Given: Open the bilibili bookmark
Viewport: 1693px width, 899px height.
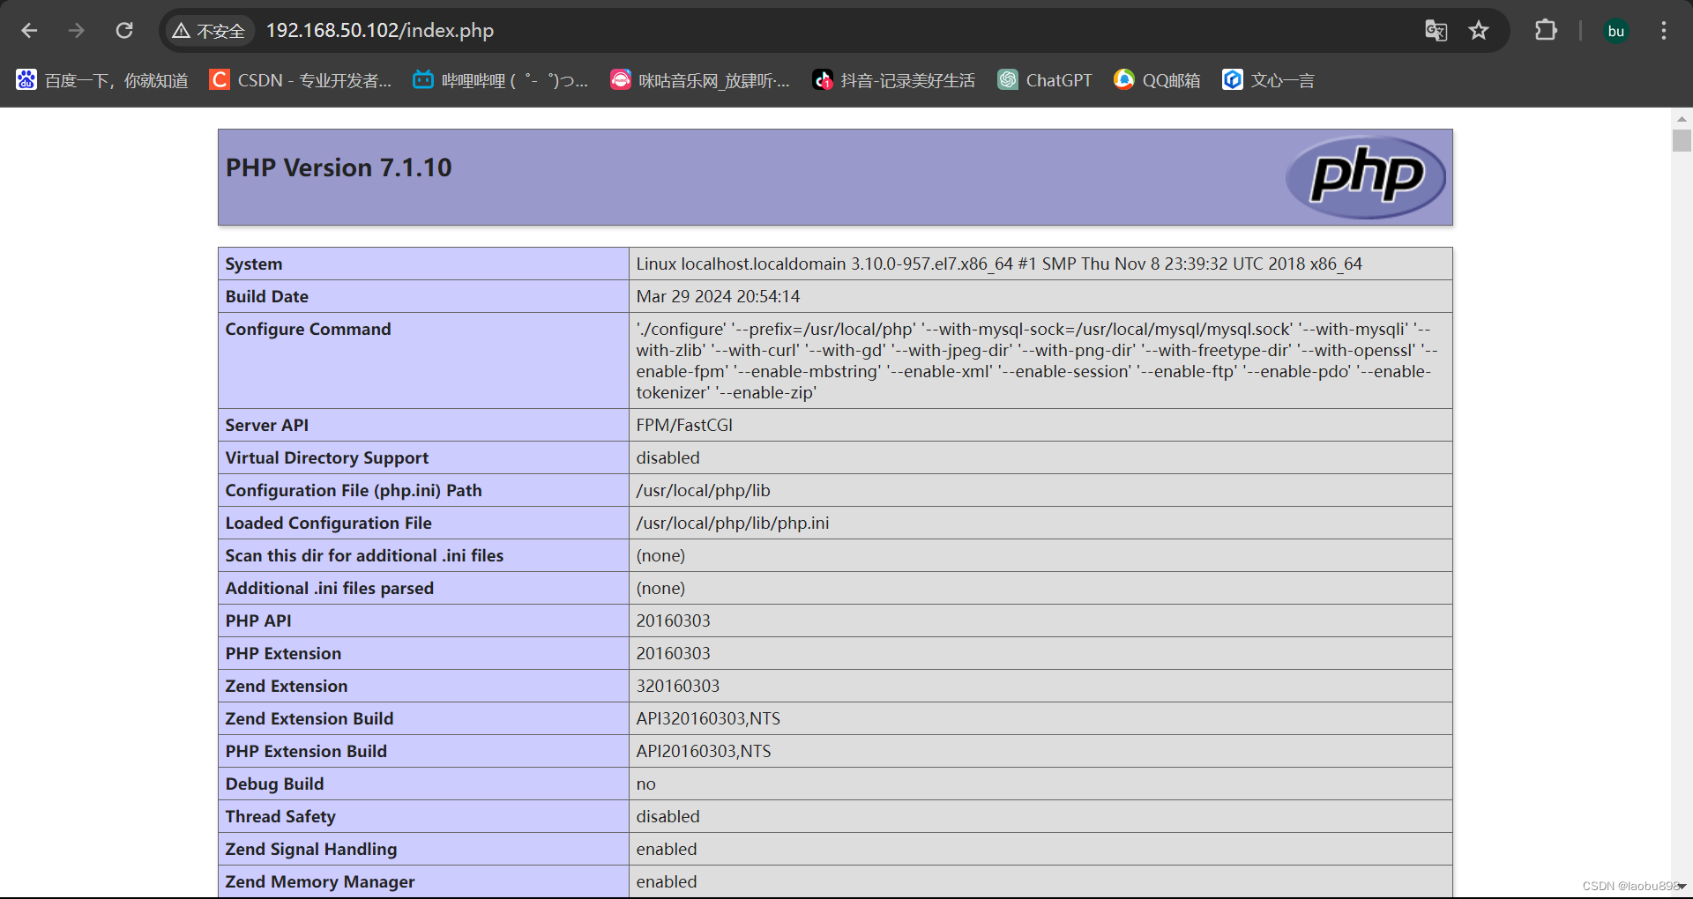Looking at the screenshot, I should click(500, 80).
